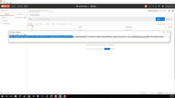This screenshot has height=98, width=175.
Task: Open the Upgrade dropdown
Action: pyautogui.click(x=170, y=6)
